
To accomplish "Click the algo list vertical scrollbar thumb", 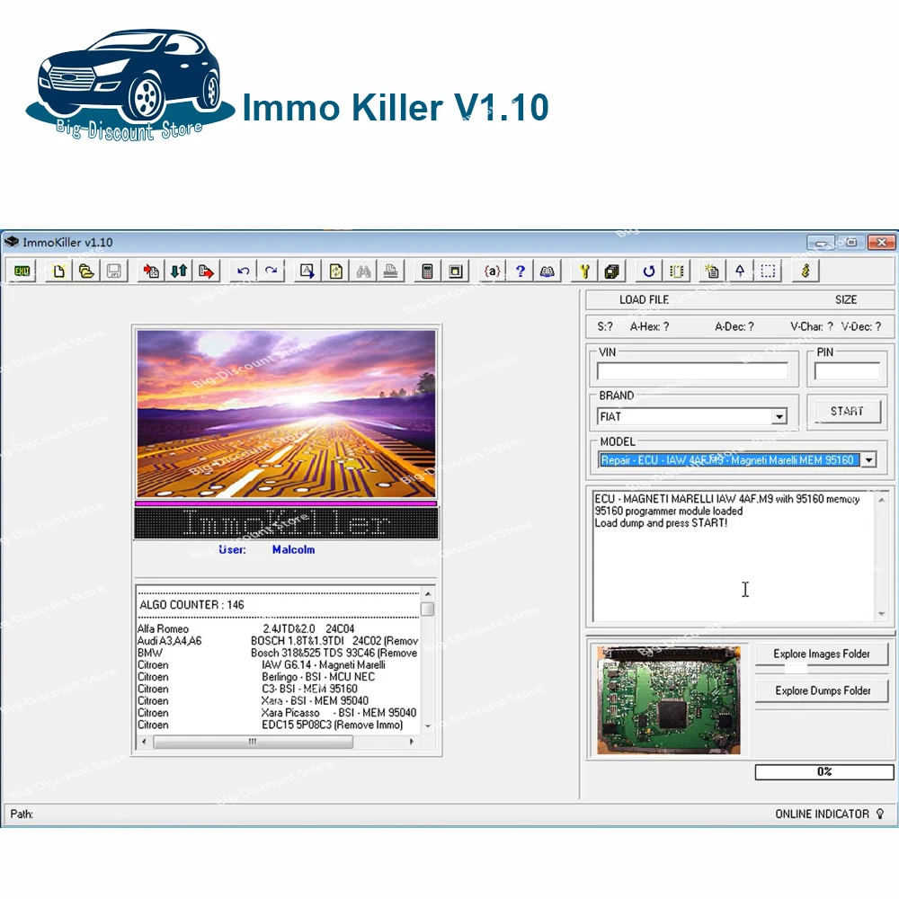I will [428, 609].
